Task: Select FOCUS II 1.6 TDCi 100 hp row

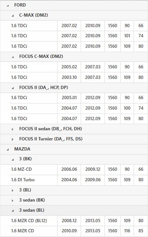Action: [79, 108]
